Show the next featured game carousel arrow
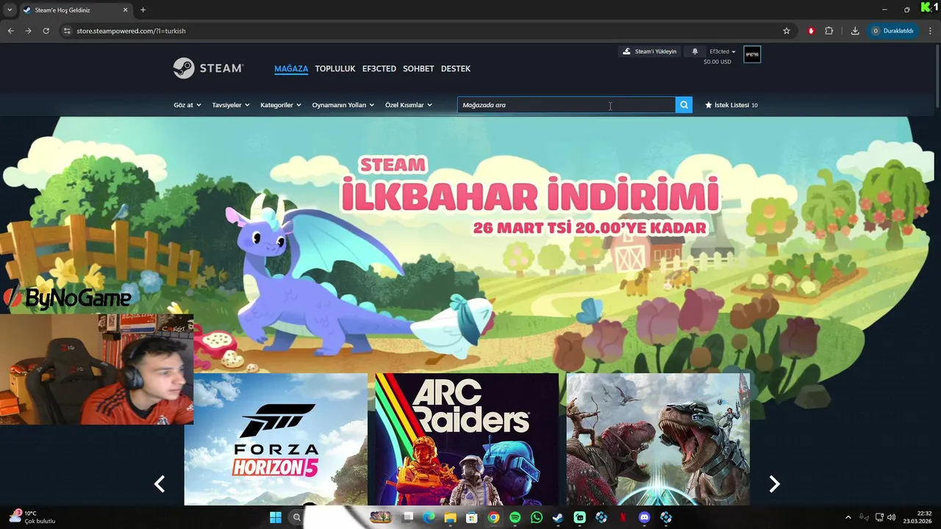This screenshot has width=941, height=529. coord(774,483)
